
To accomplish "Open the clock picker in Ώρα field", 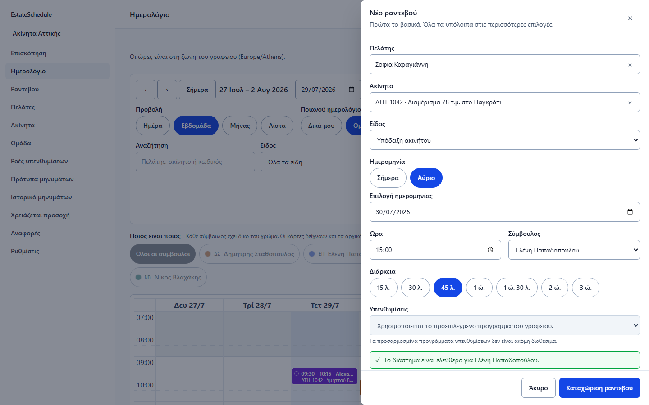I will click(490, 250).
